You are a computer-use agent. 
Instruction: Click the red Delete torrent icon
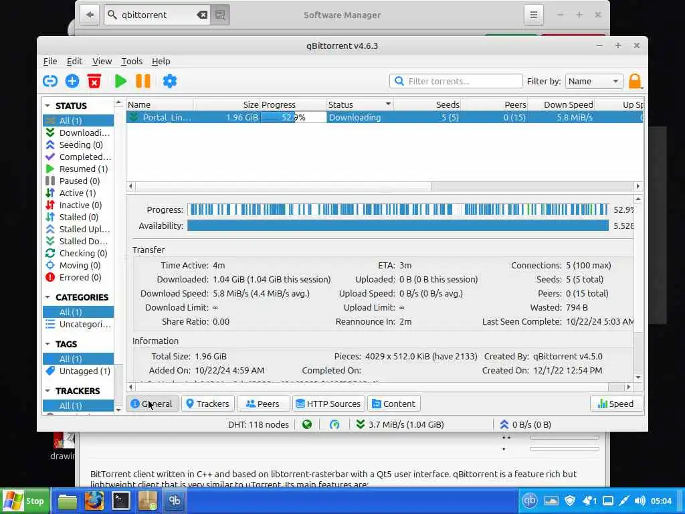click(x=94, y=81)
